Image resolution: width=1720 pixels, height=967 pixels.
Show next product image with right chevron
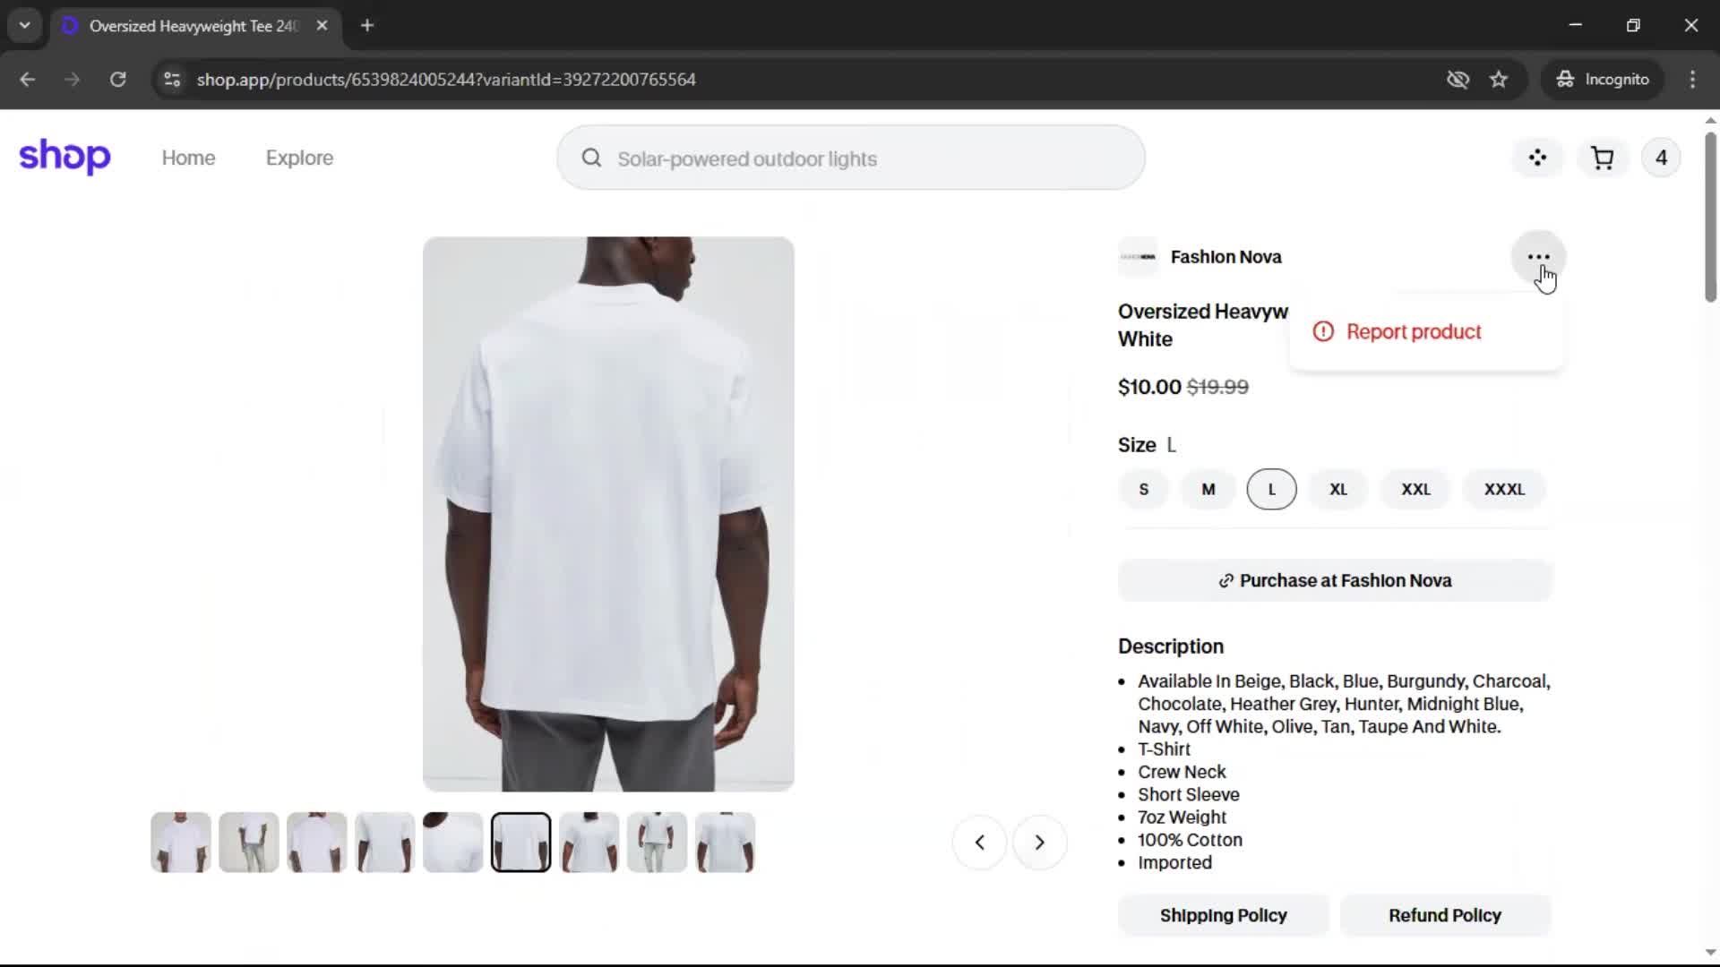[1039, 843]
